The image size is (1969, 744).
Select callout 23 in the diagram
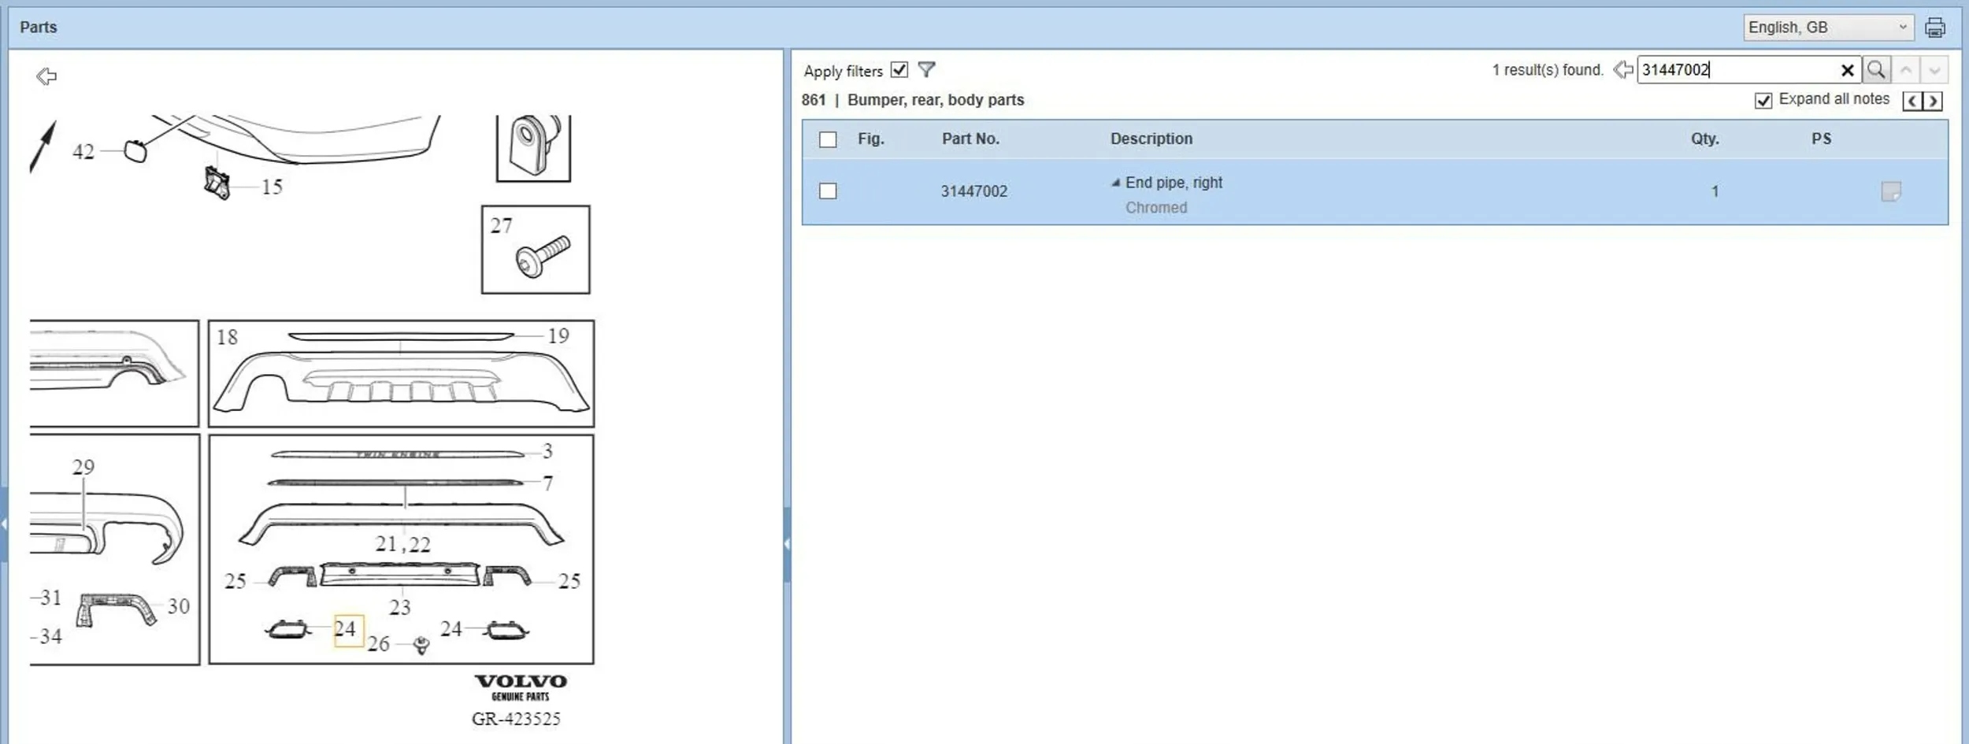tap(400, 608)
